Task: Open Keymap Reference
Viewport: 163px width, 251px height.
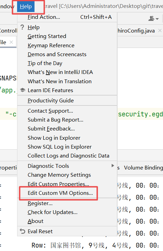Action: tap(51, 46)
